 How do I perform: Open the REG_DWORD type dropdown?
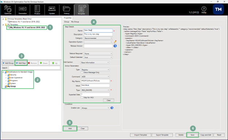95,90
